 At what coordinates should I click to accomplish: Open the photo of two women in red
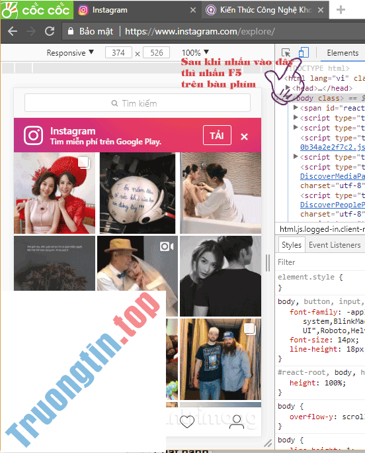point(54,193)
